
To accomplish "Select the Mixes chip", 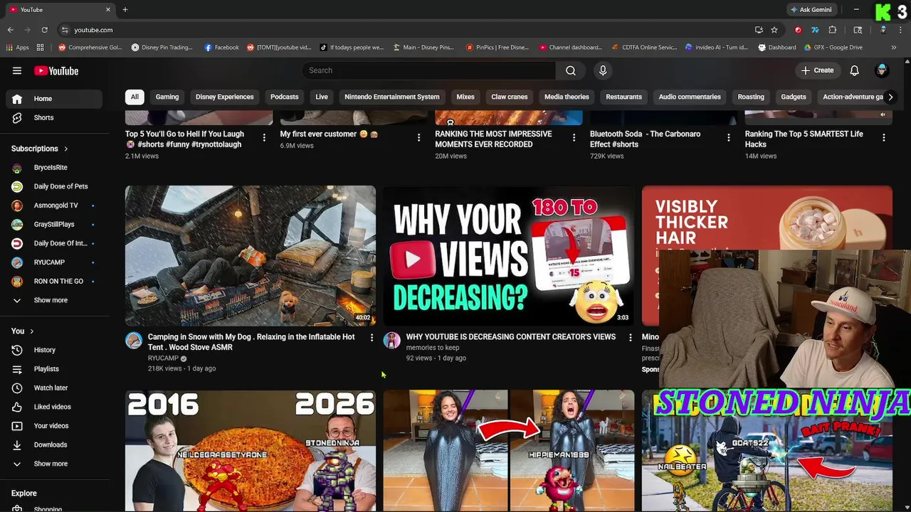I will 465,97.
